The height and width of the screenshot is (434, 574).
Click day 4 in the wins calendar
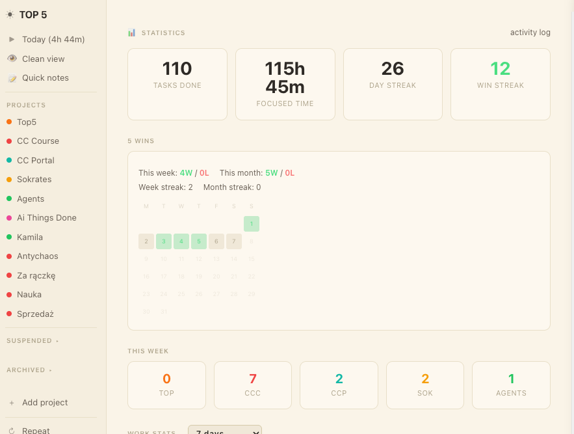click(181, 241)
